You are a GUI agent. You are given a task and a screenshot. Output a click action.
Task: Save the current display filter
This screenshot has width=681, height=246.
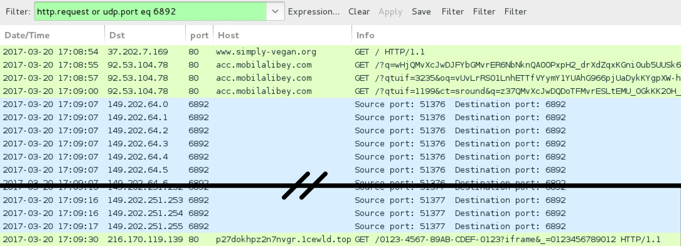click(421, 12)
